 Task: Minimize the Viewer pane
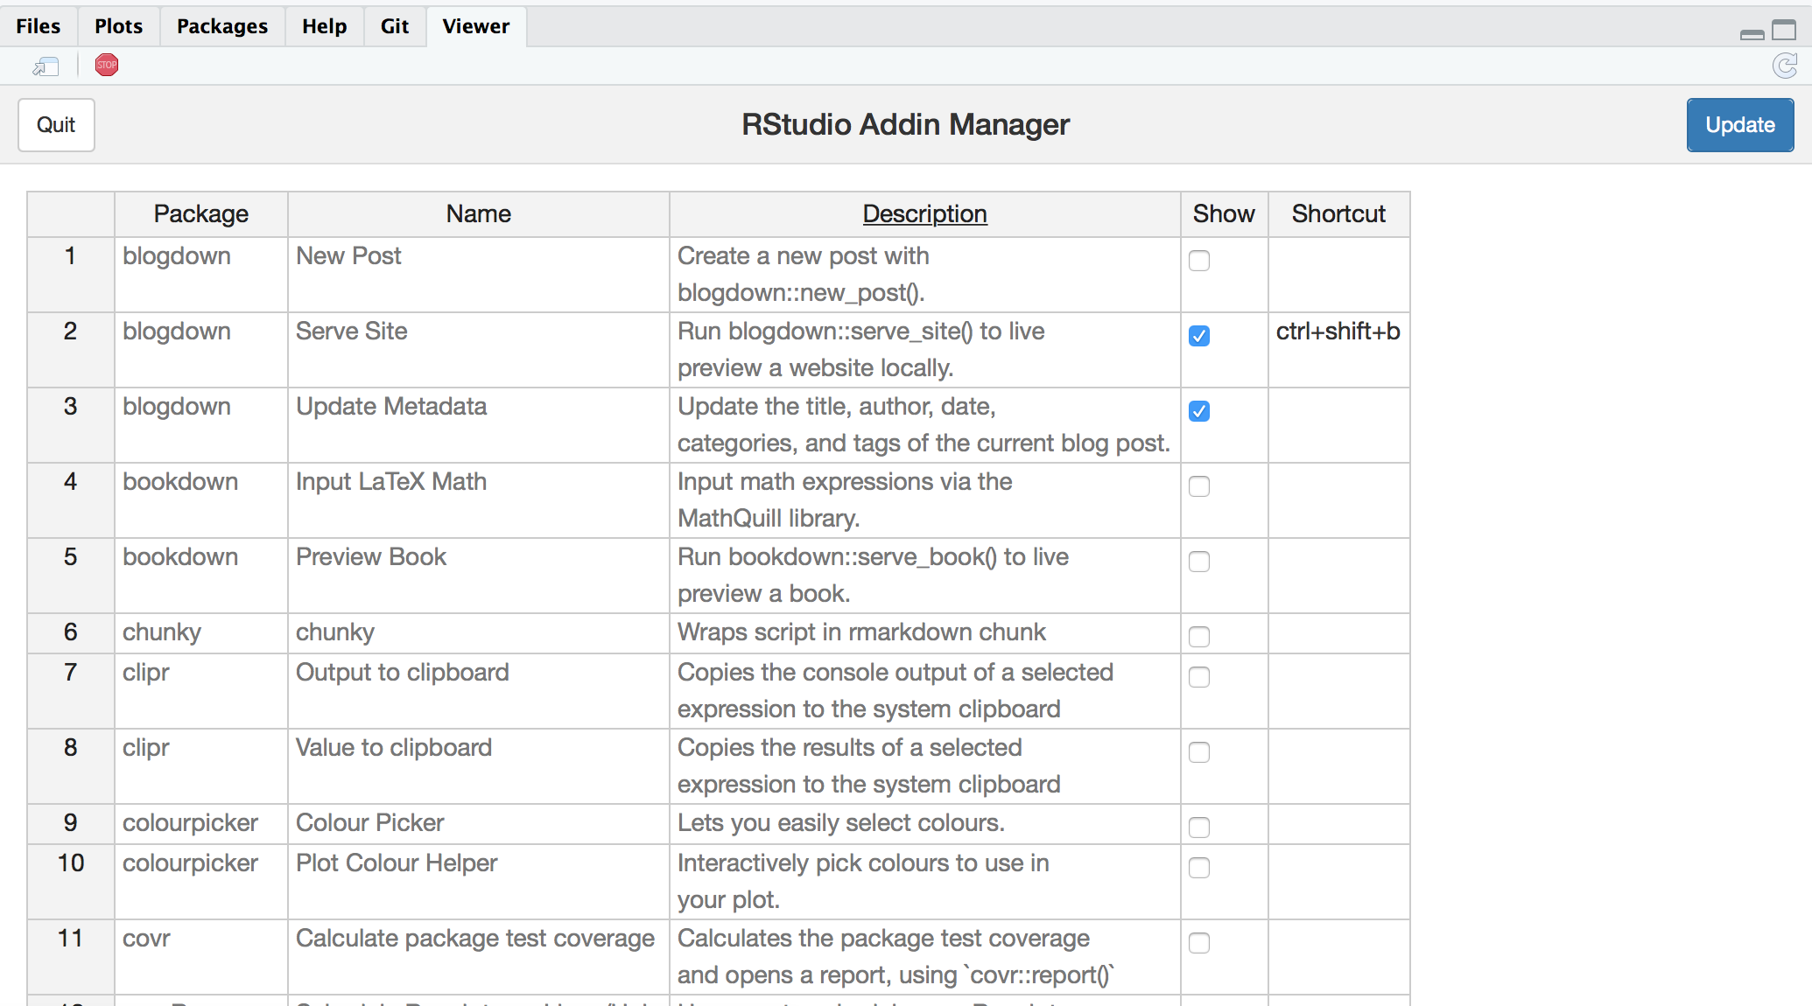pos(1752,34)
